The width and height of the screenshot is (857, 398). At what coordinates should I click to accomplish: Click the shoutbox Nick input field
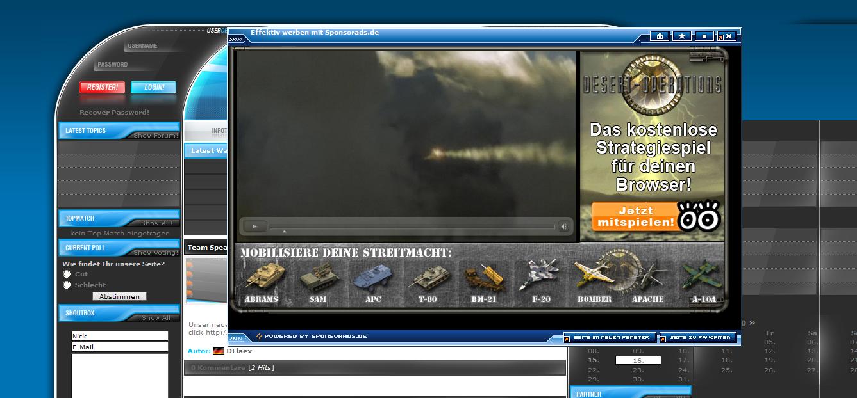pyautogui.click(x=120, y=336)
